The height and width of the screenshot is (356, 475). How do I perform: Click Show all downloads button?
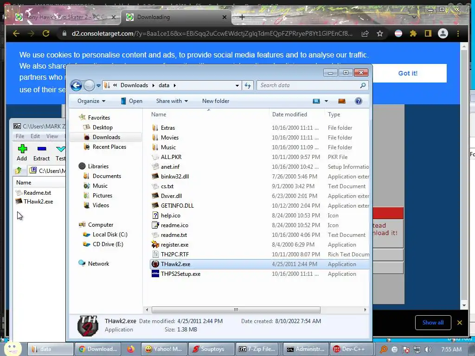(433, 323)
